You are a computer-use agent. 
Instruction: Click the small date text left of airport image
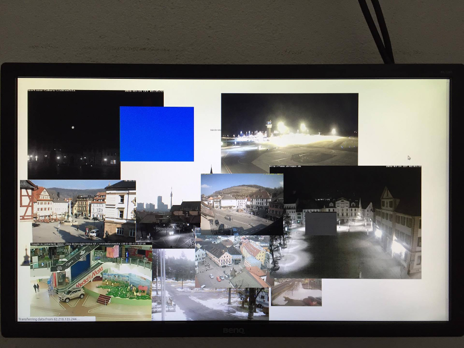[215, 130]
